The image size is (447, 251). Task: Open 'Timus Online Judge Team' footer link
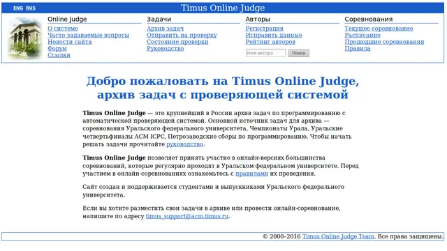coord(338,236)
